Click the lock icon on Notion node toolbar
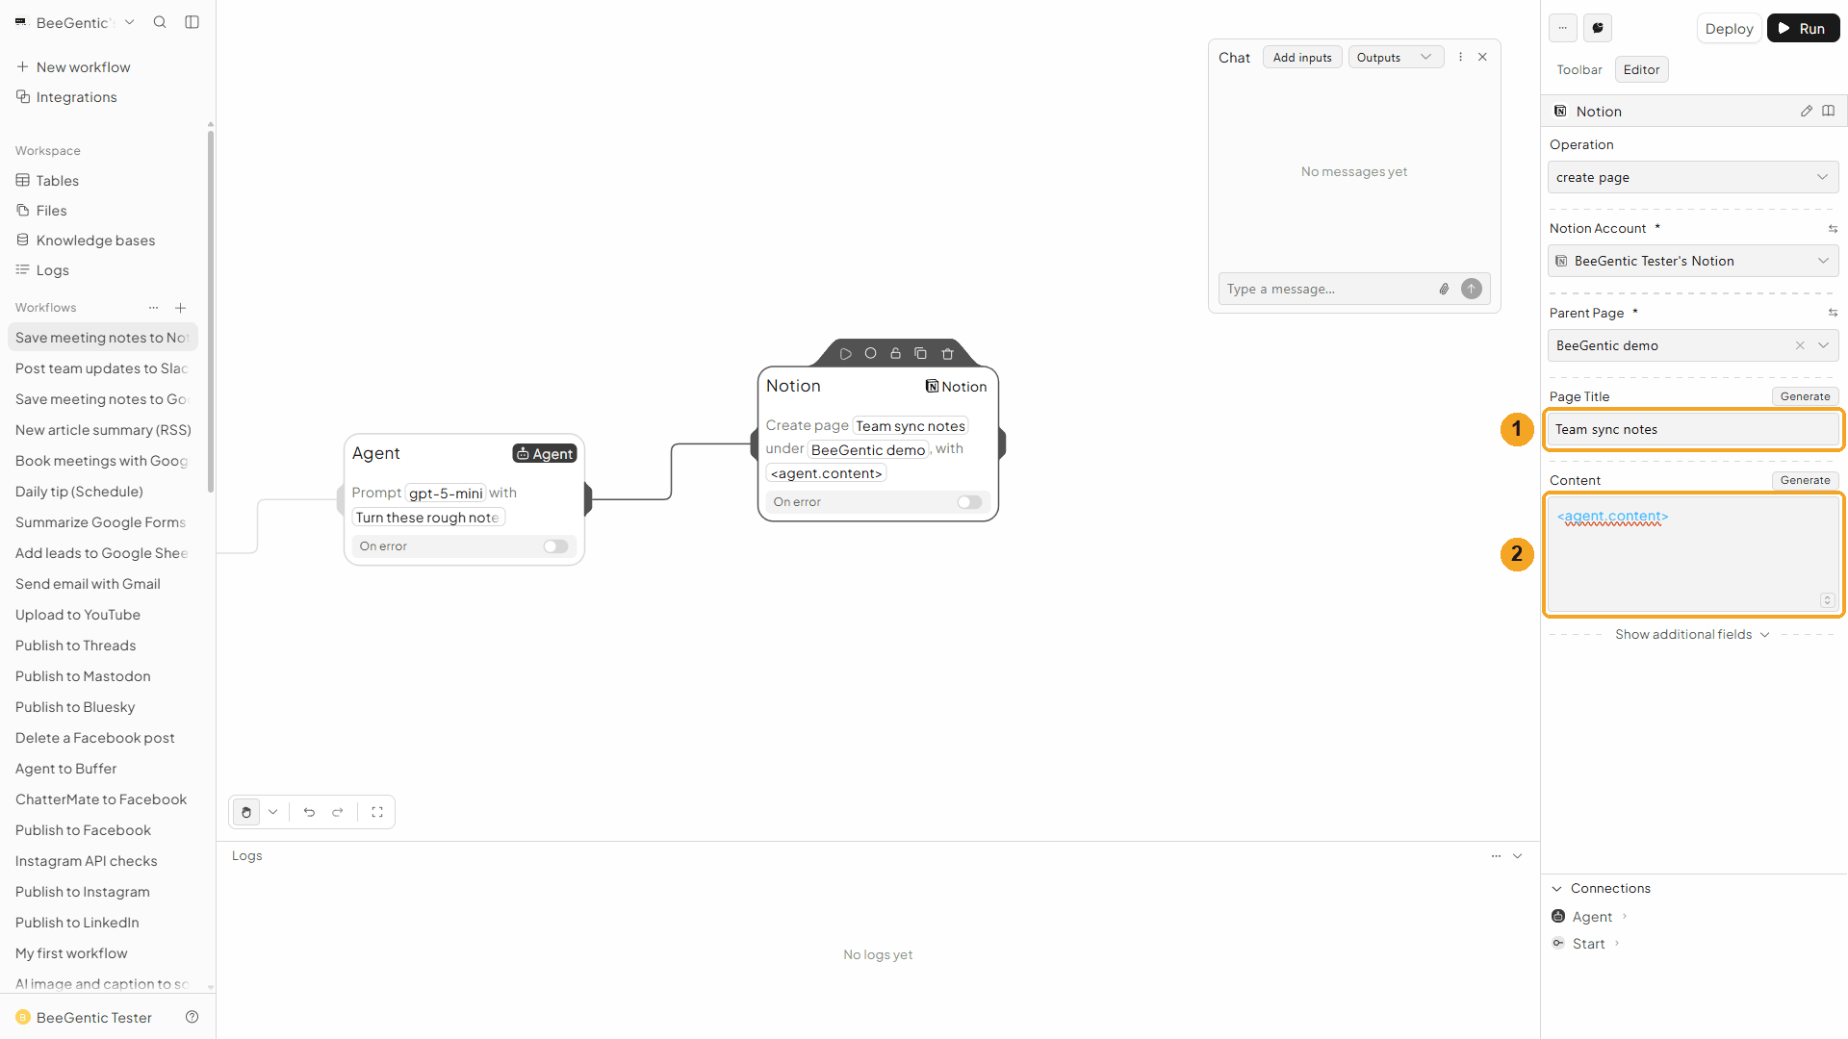 895,354
